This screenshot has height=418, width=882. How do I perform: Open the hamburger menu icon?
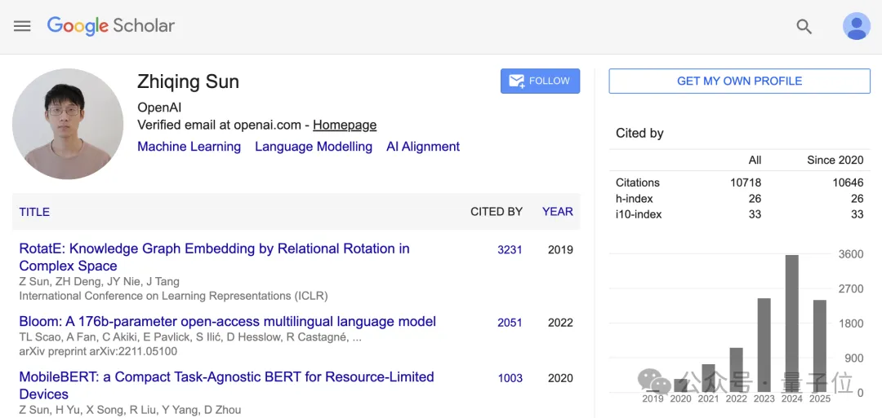click(x=22, y=26)
